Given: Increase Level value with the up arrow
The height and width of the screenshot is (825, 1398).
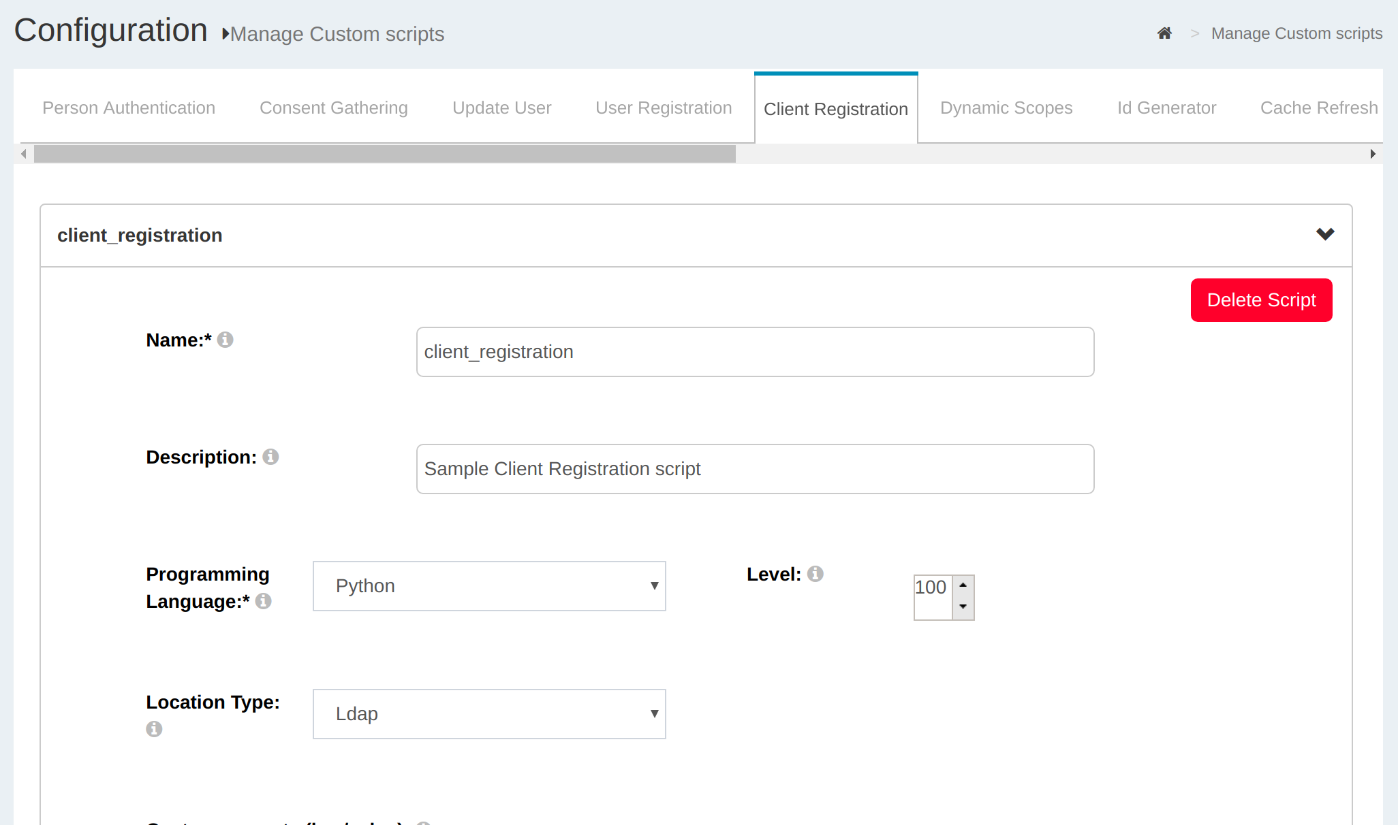Looking at the screenshot, I should pos(963,585).
